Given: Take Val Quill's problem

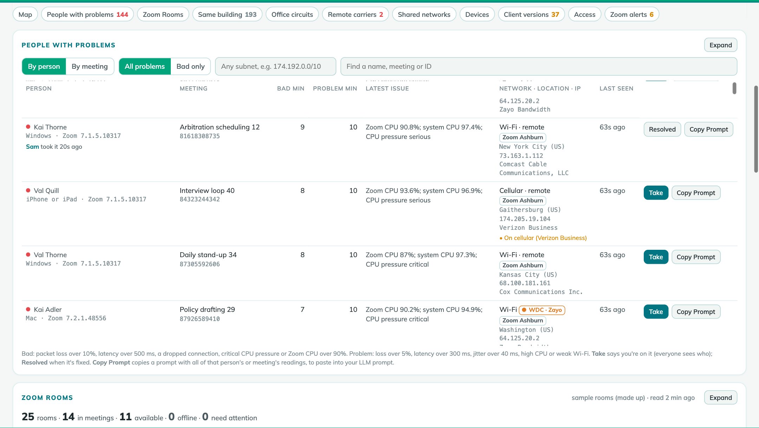Looking at the screenshot, I should pyautogui.click(x=656, y=193).
